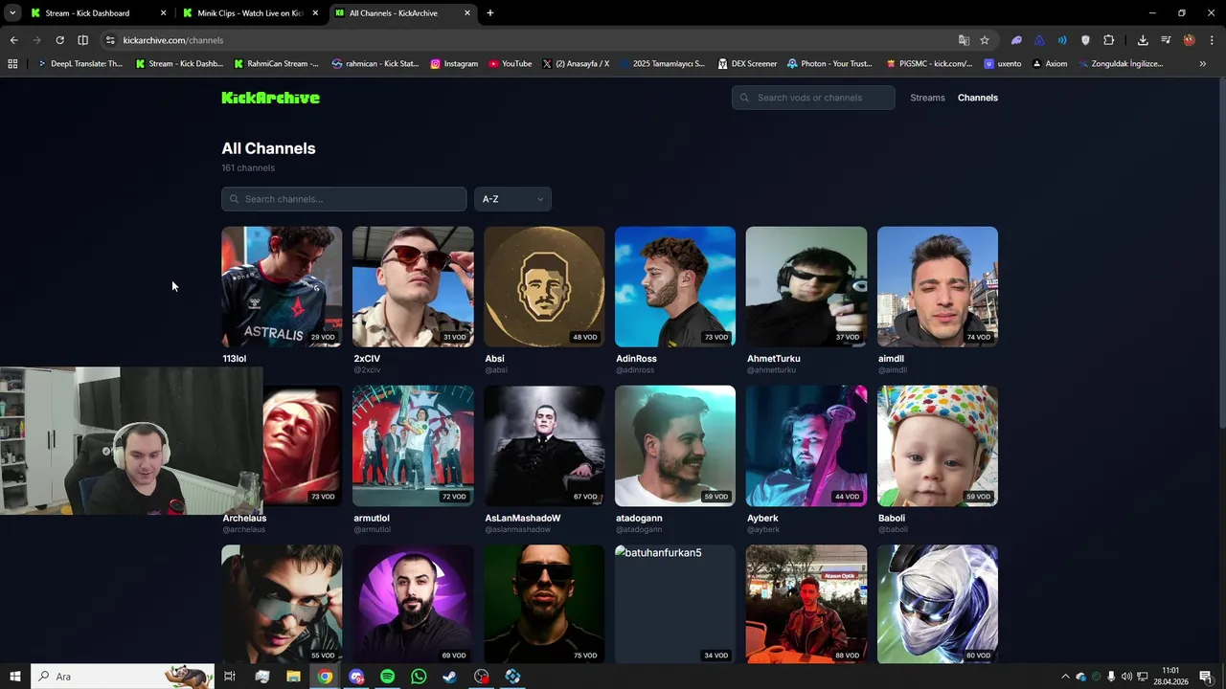This screenshot has width=1226, height=689.
Task: Focus the Search vods or channels field
Action: [813, 98]
